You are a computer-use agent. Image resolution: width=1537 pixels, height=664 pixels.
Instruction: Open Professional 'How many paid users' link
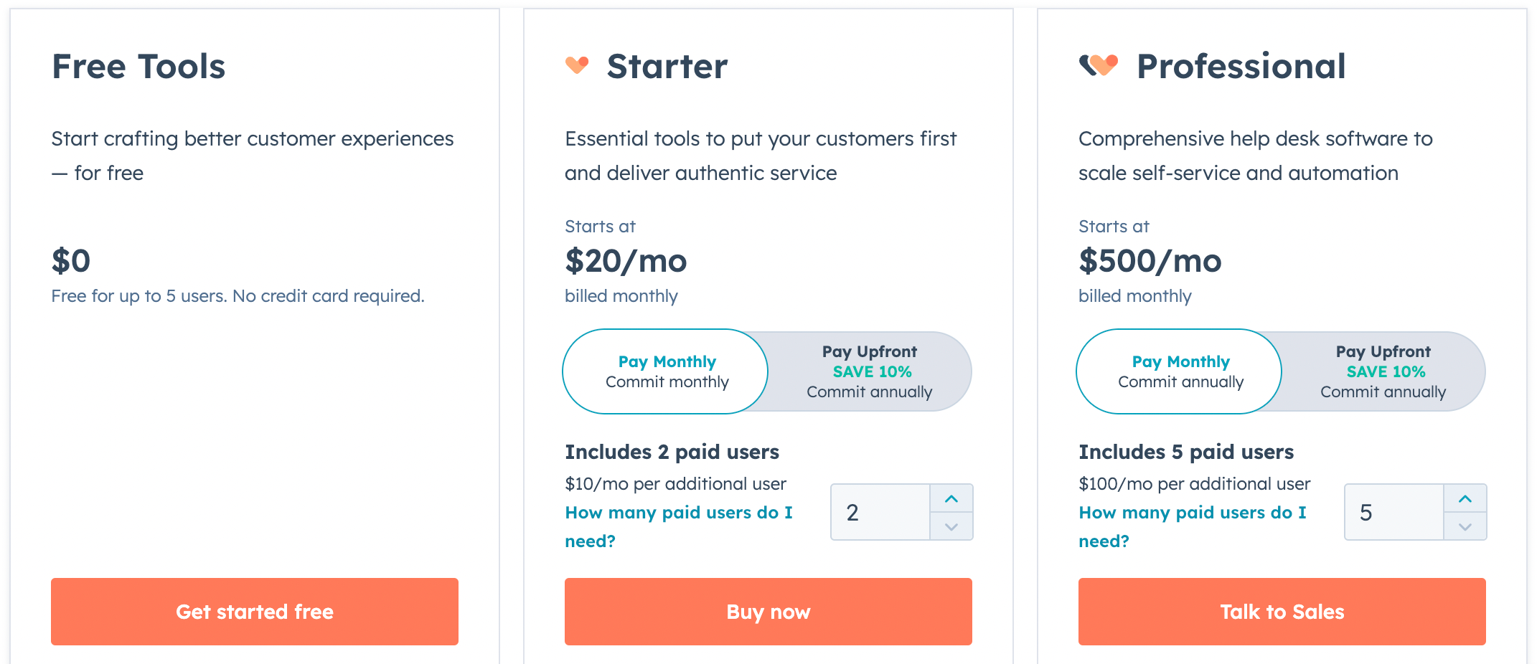[x=1193, y=526]
